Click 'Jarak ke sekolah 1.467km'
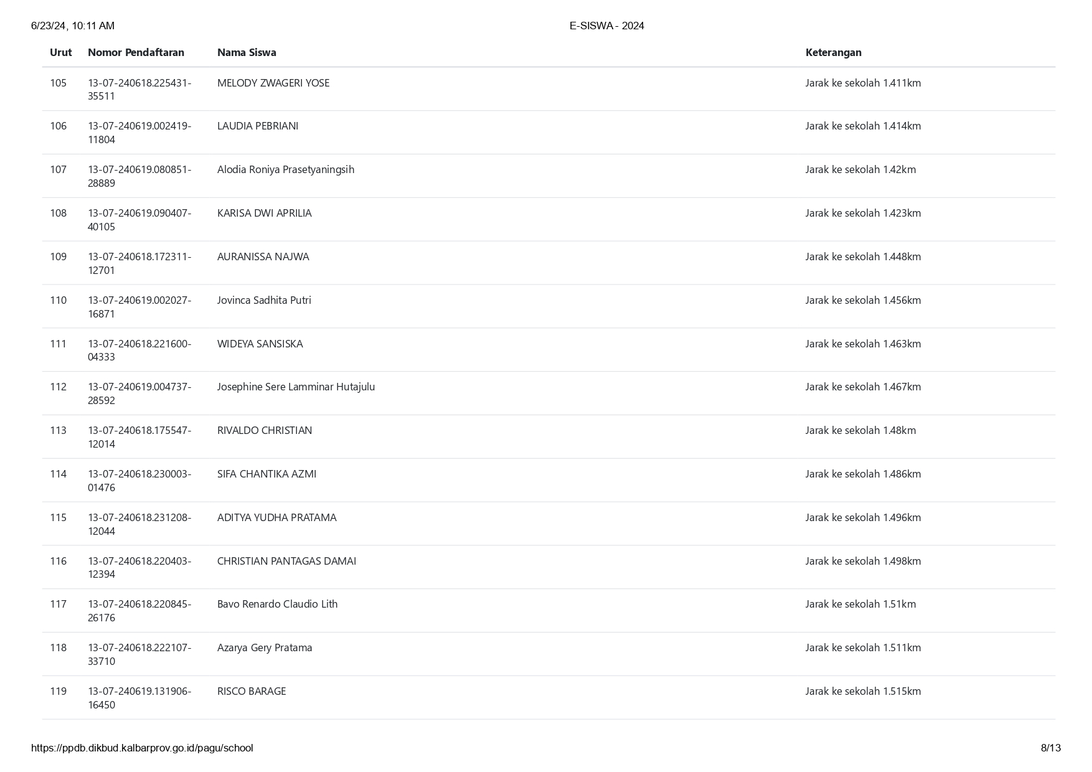The image size is (1092, 772). tap(863, 387)
